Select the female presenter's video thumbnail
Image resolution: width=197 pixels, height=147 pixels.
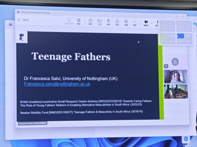click(x=176, y=76)
